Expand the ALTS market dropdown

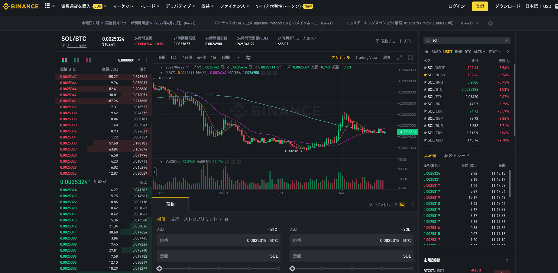[x=479, y=52]
